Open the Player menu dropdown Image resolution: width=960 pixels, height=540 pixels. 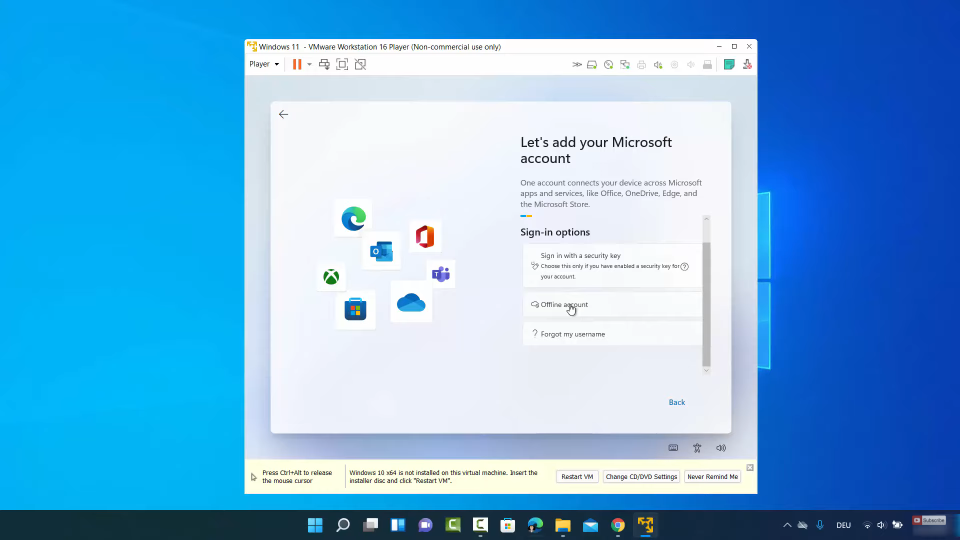tap(264, 64)
